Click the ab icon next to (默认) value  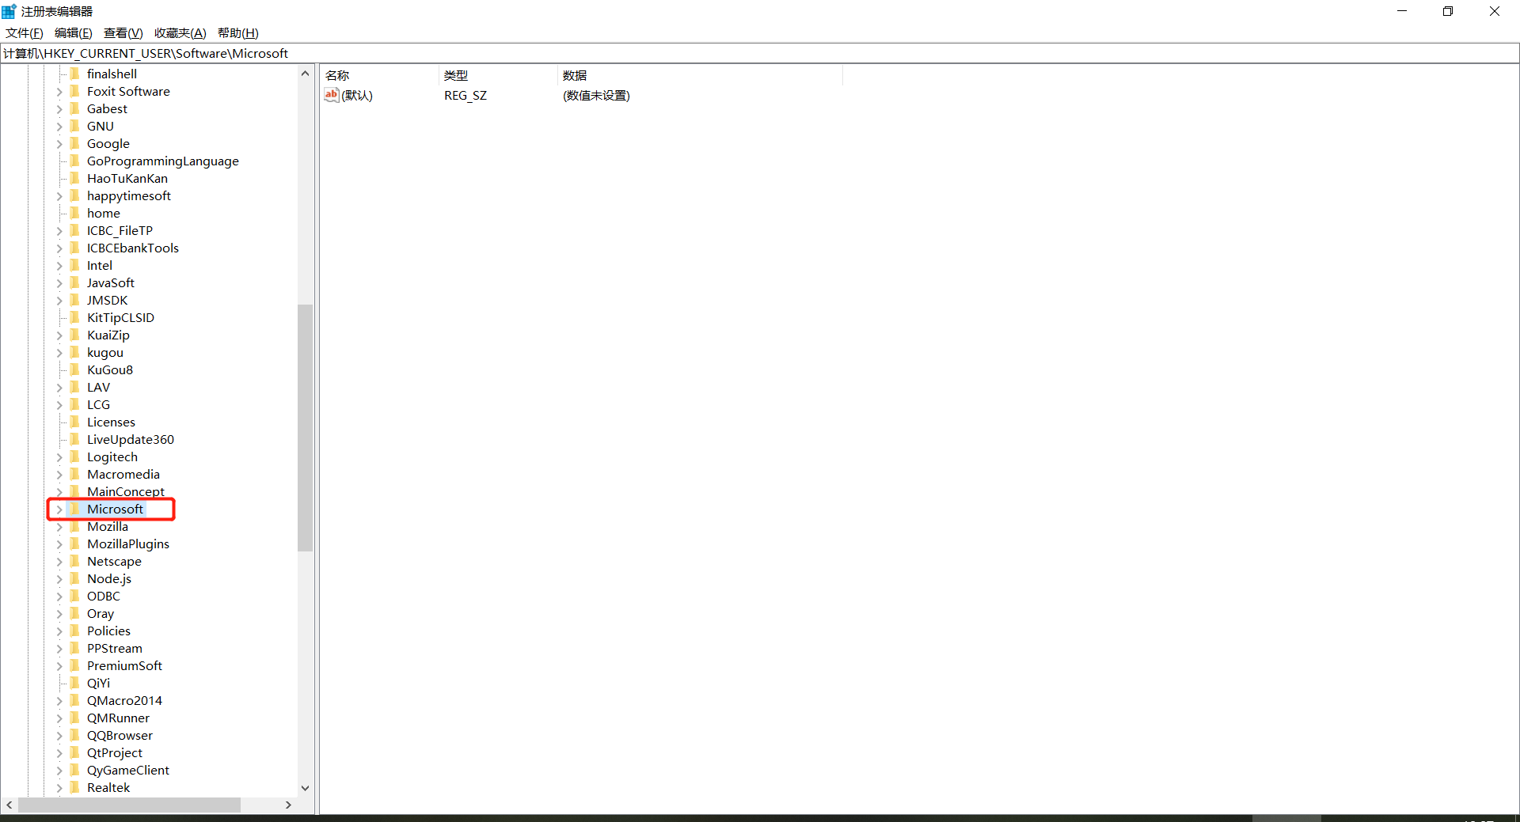(331, 95)
